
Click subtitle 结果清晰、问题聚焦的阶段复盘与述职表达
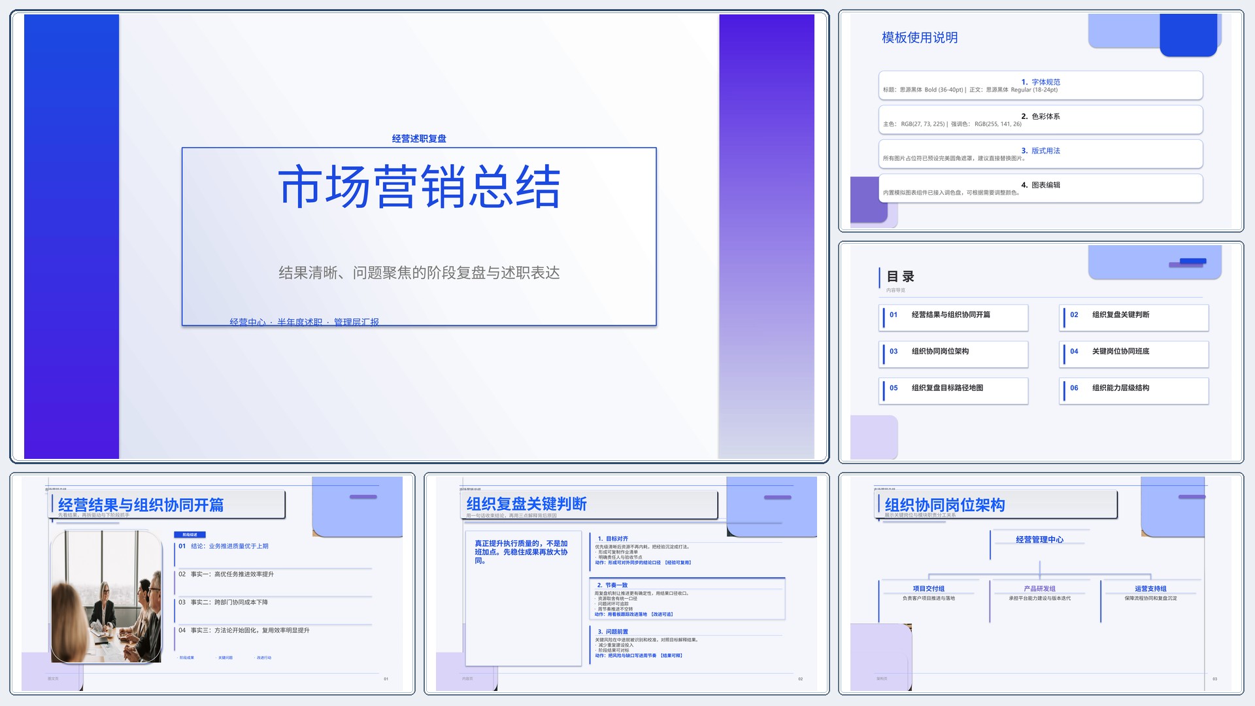[x=419, y=273]
